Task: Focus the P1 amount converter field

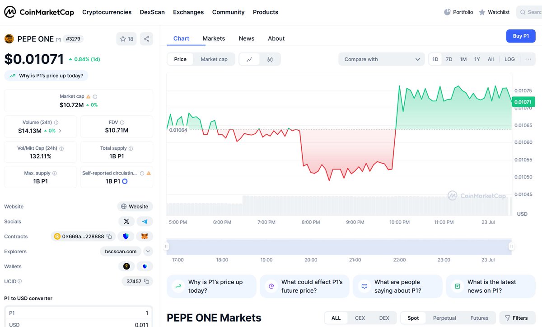Action: click(78, 313)
